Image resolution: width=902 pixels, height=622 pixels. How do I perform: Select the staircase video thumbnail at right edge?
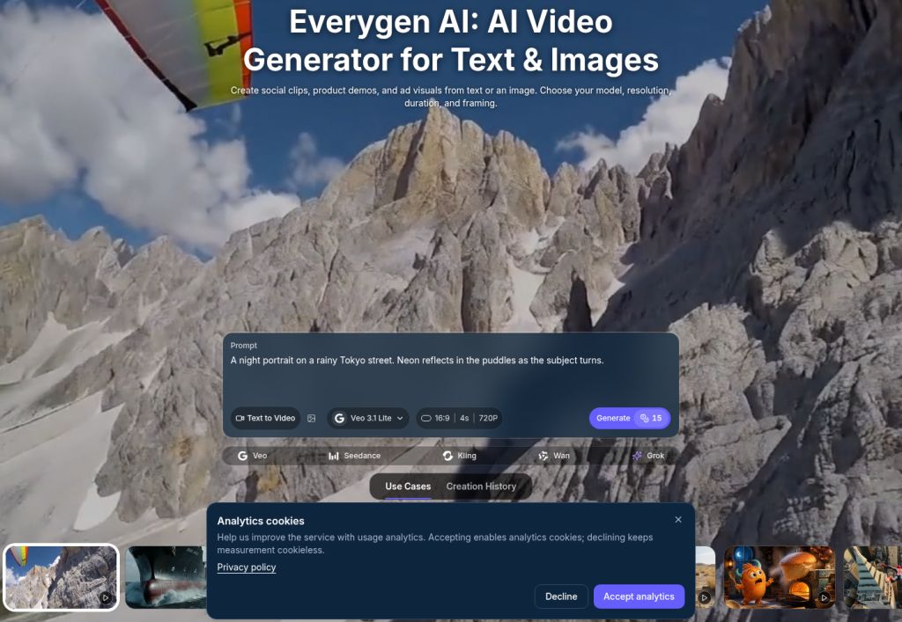(872, 577)
